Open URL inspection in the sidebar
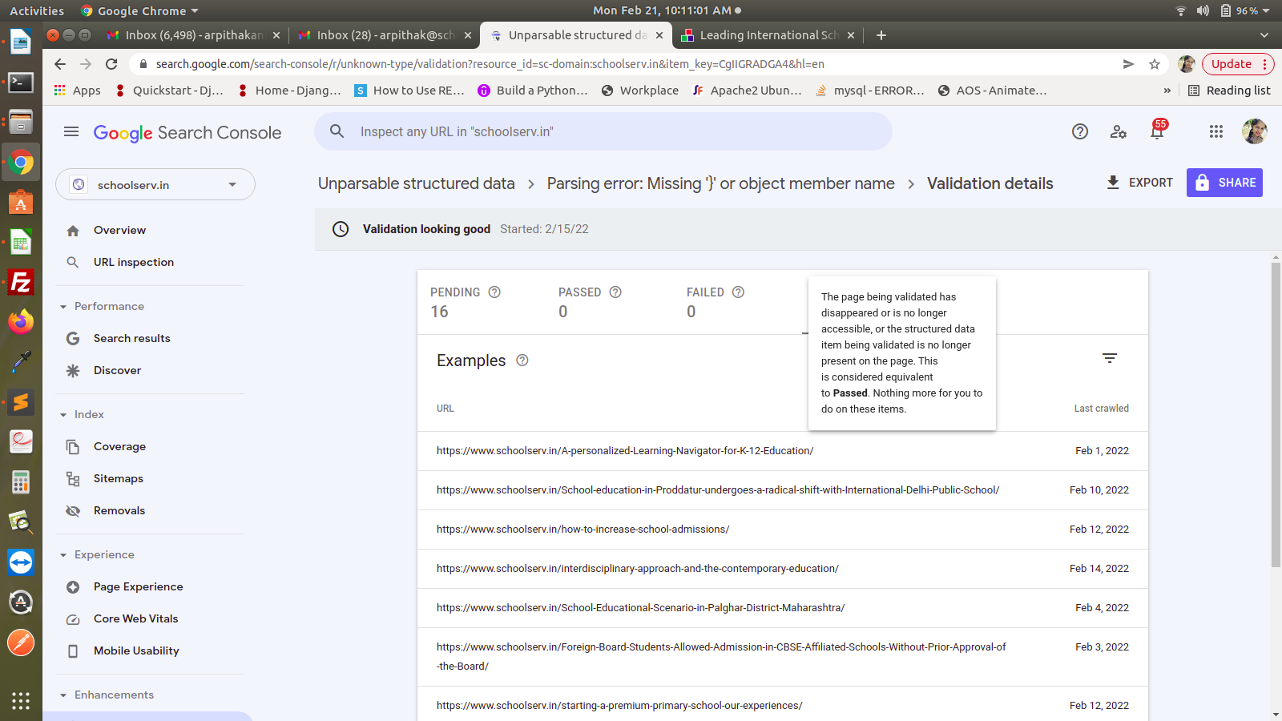This screenshot has width=1282, height=721. [134, 263]
